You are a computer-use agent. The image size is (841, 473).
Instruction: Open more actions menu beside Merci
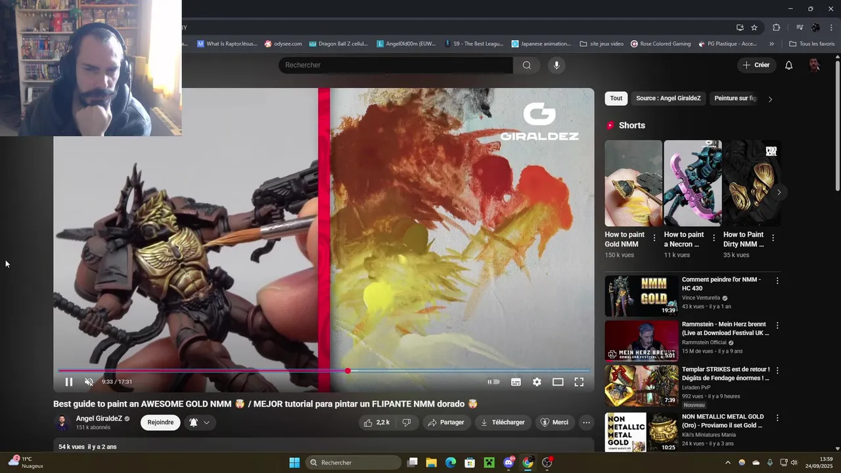click(x=587, y=422)
